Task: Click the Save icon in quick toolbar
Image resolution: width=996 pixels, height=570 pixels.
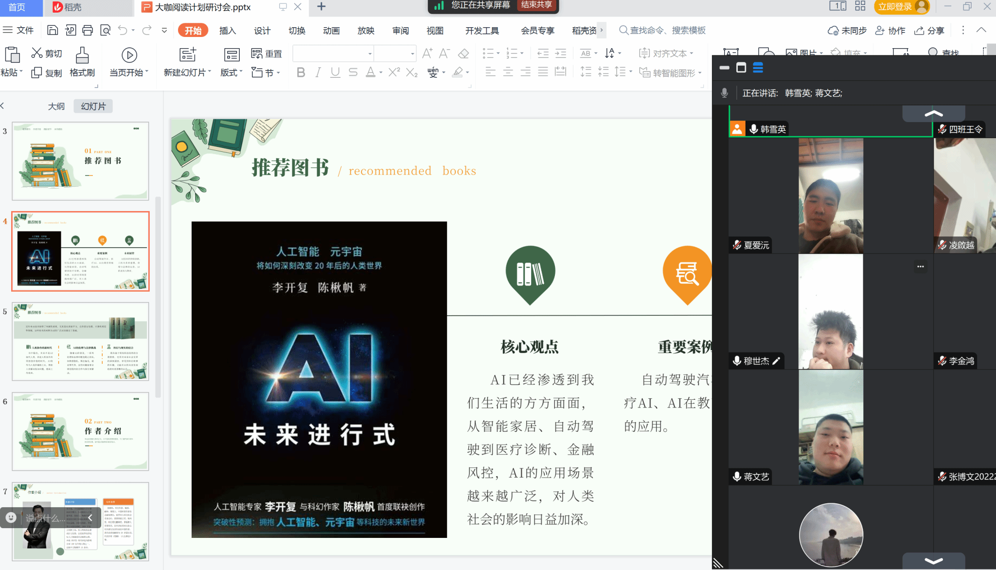Action: tap(53, 30)
